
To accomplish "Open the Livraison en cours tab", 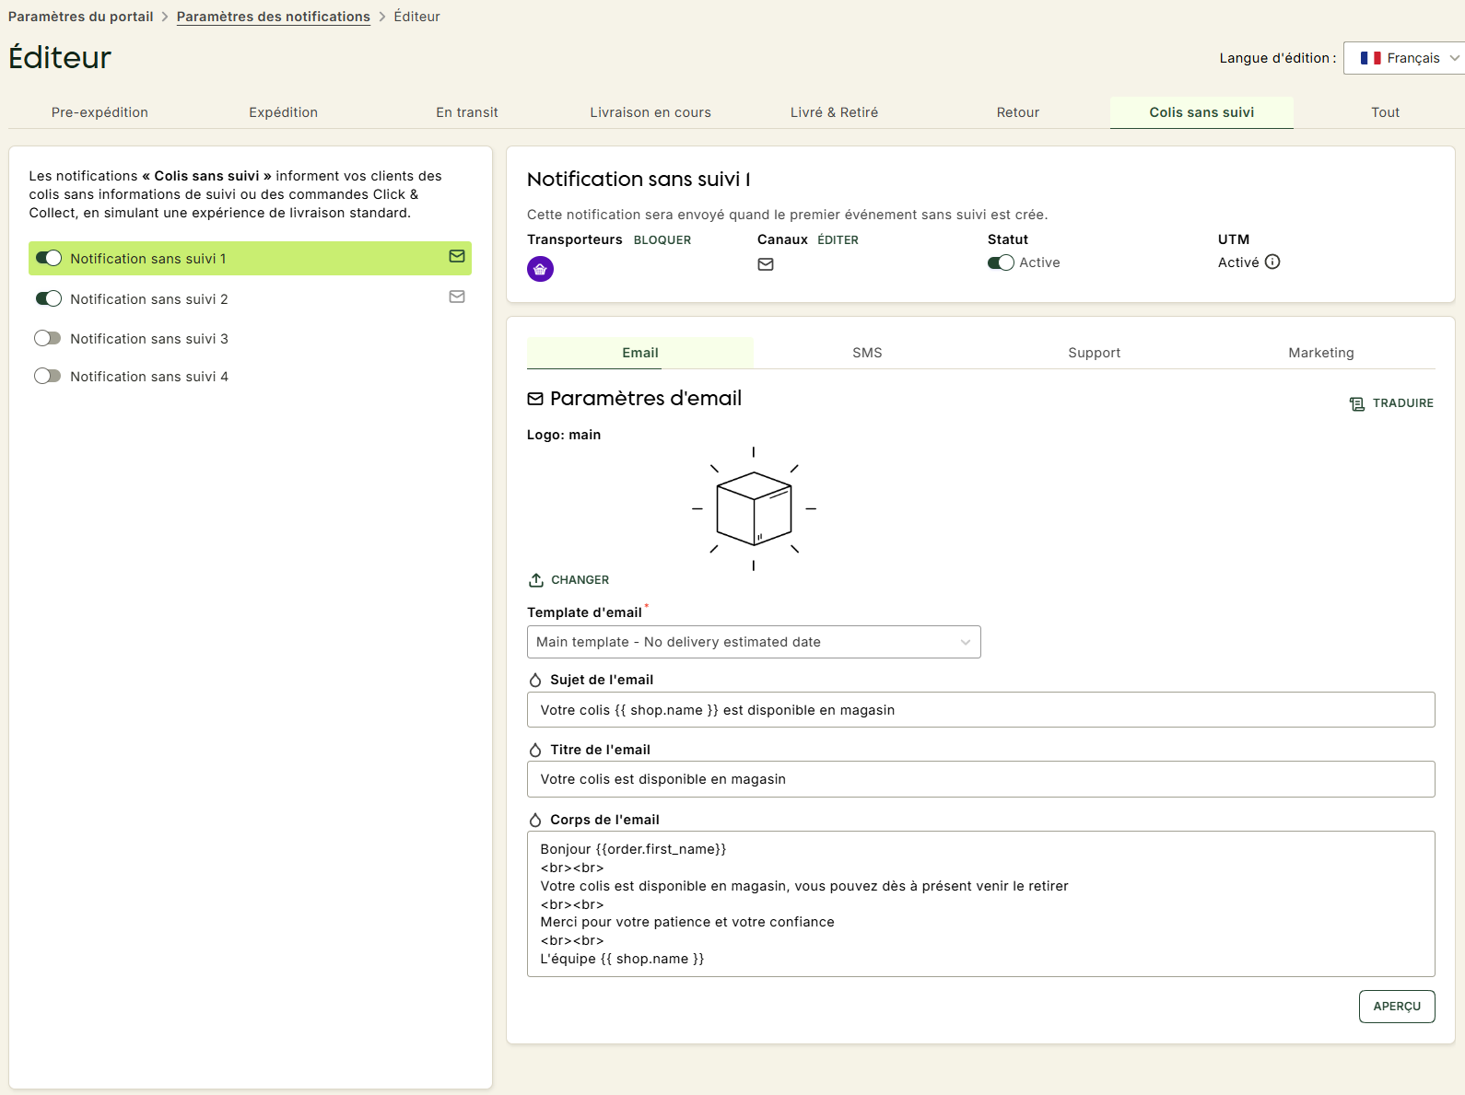I will 650,112.
